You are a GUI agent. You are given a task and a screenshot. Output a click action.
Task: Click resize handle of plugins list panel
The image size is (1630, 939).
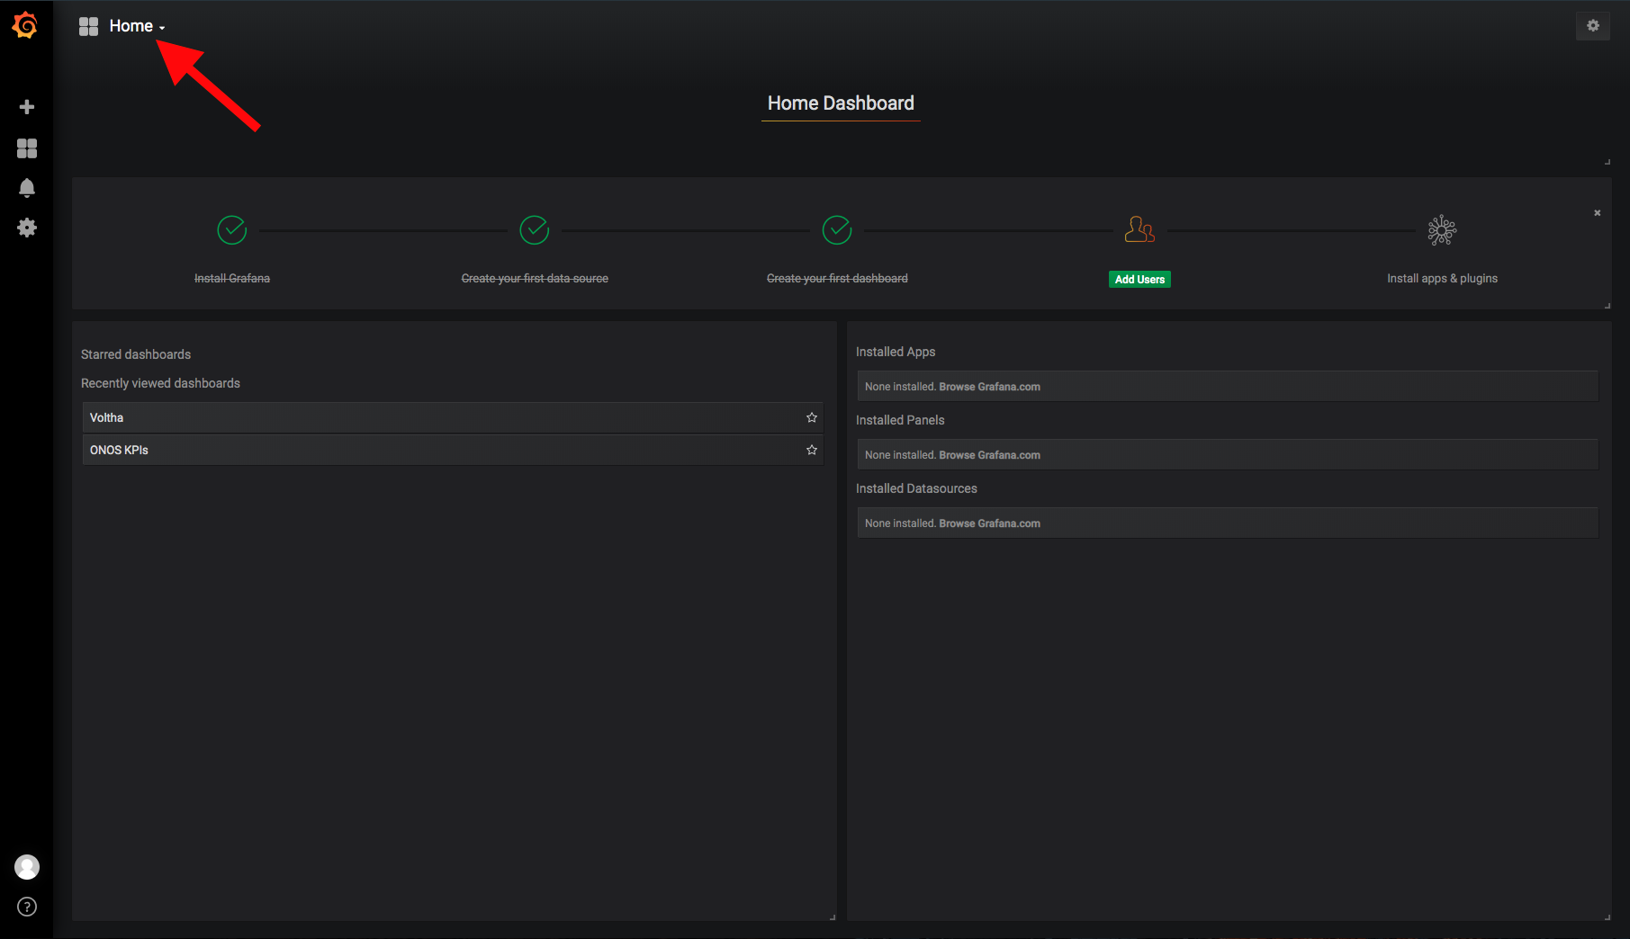coord(1607,917)
